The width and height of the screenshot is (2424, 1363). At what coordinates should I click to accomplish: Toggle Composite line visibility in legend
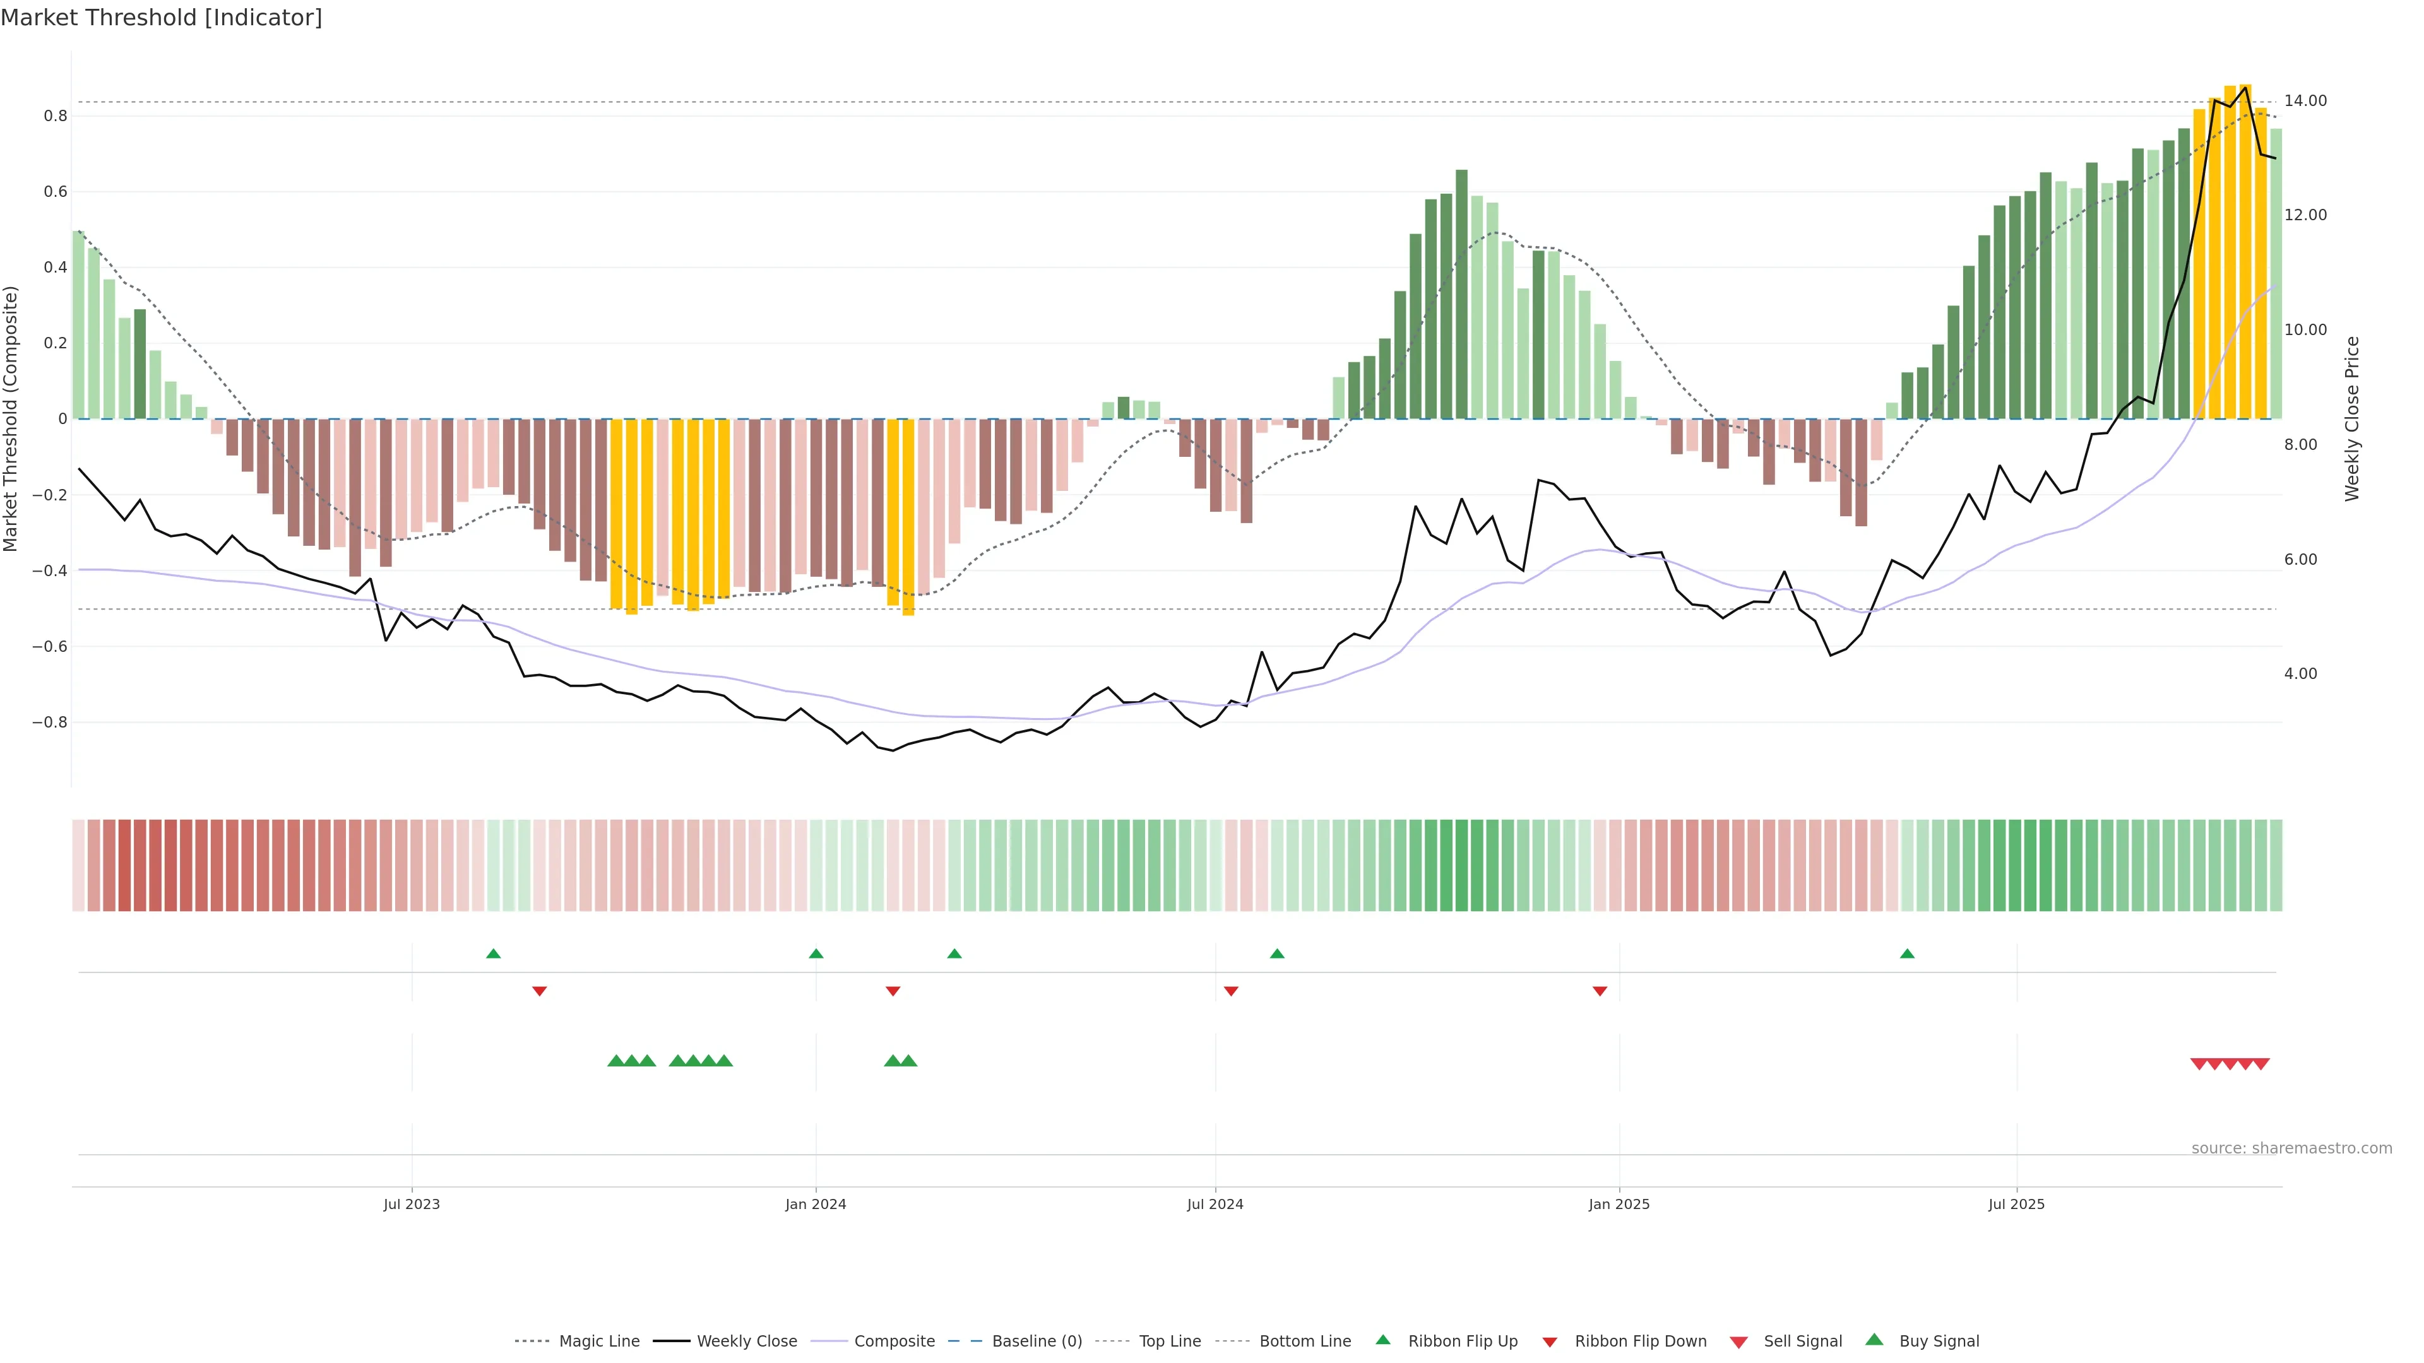point(894,1342)
